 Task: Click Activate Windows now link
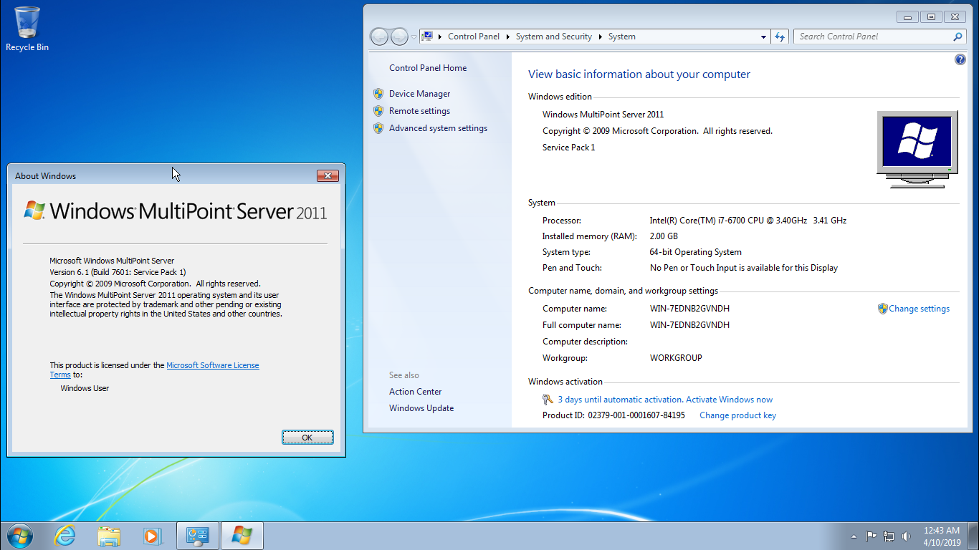(729, 400)
